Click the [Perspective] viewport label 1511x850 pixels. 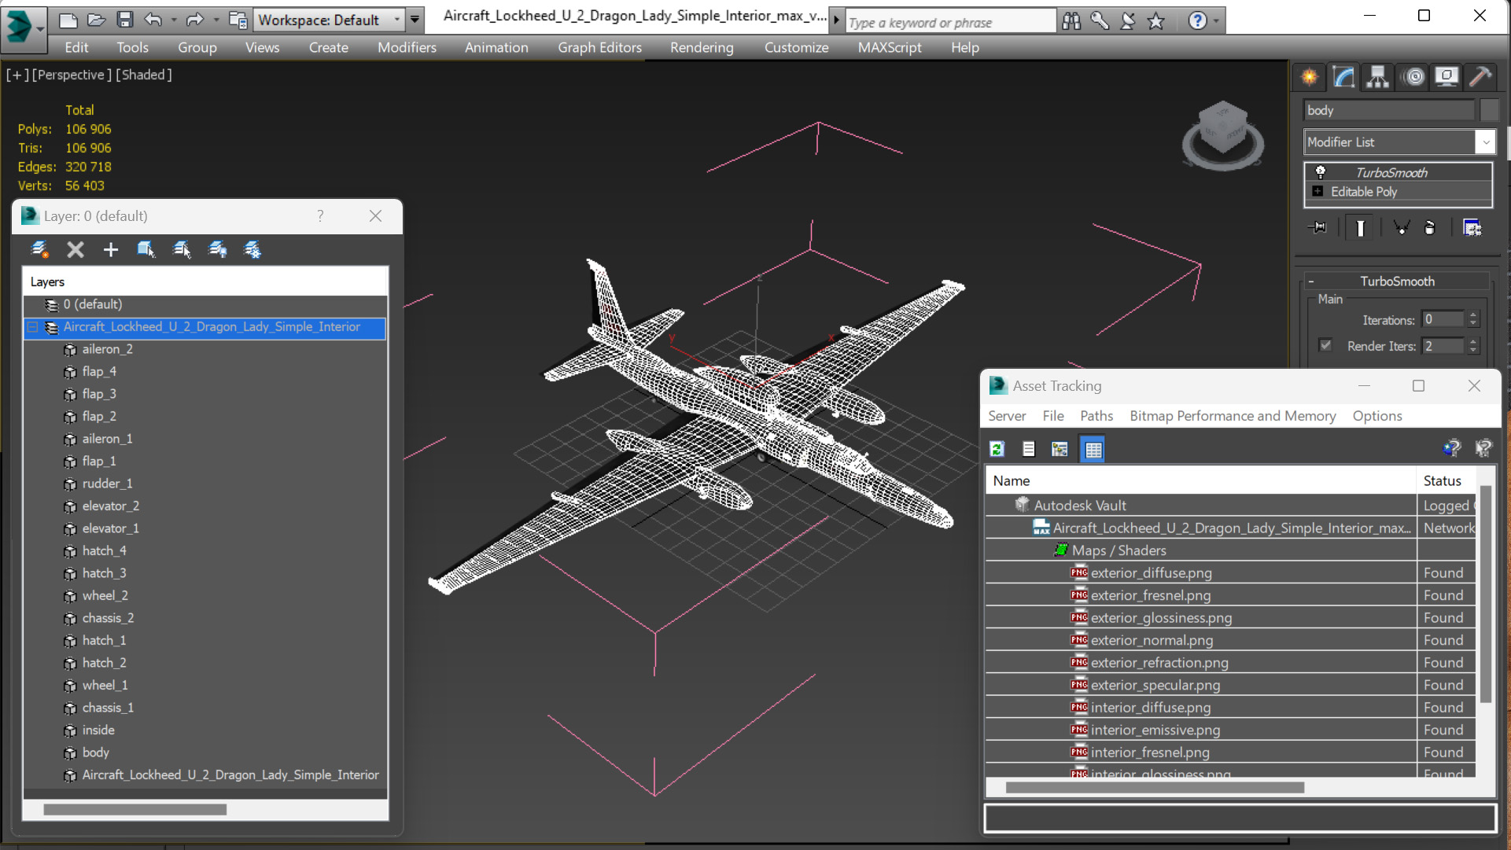pyautogui.click(x=70, y=75)
